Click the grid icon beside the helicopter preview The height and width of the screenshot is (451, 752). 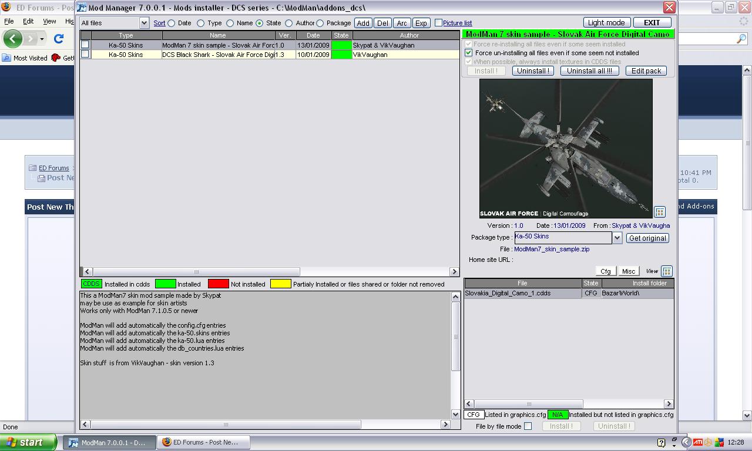[x=660, y=212]
